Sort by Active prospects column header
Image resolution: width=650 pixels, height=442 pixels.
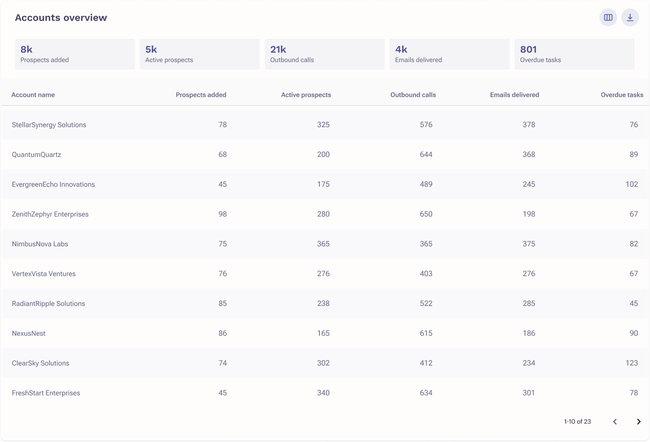pos(306,95)
